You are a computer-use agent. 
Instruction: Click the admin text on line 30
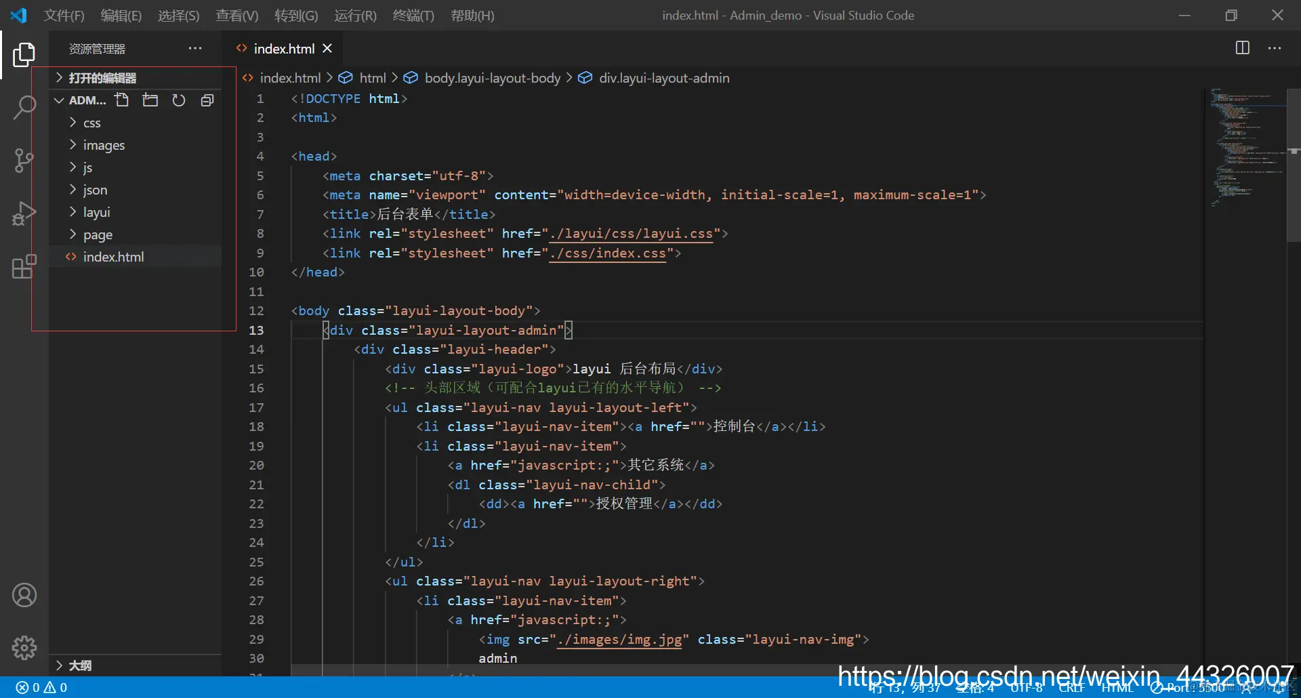click(x=498, y=659)
